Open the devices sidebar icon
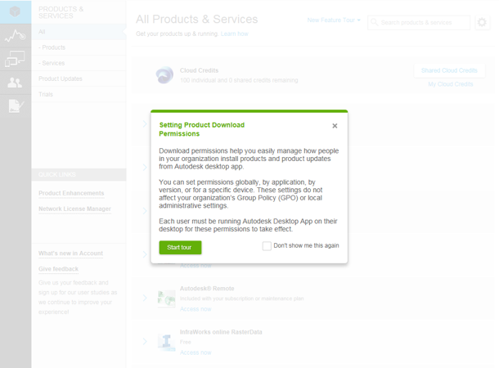 click(x=15, y=59)
